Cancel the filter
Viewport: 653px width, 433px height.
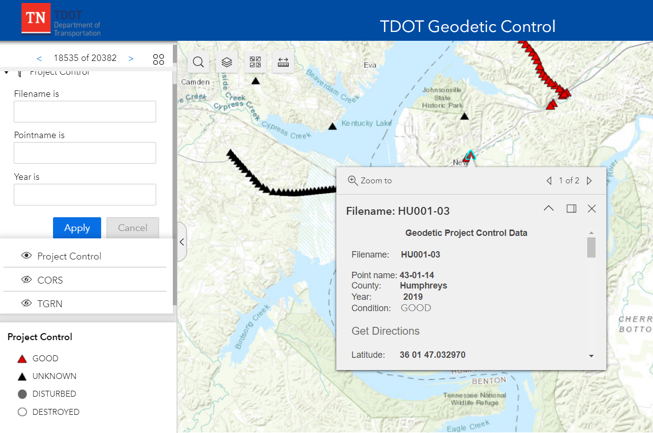coord(133,228)
